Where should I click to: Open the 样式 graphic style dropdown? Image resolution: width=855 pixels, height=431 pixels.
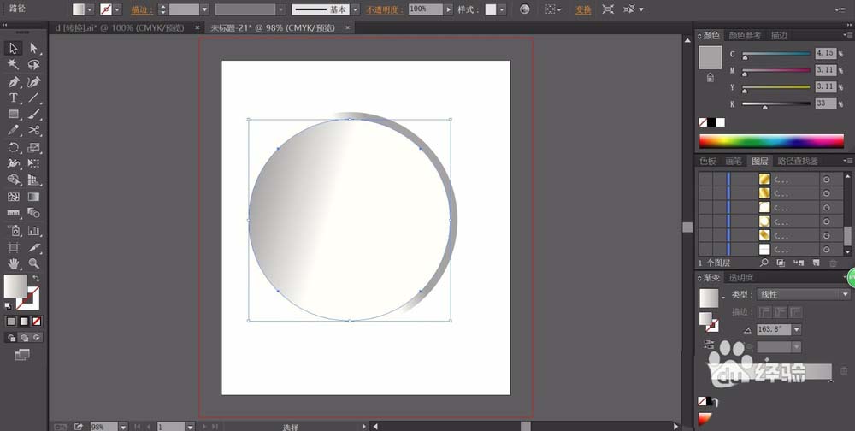[x=501, y=9]
